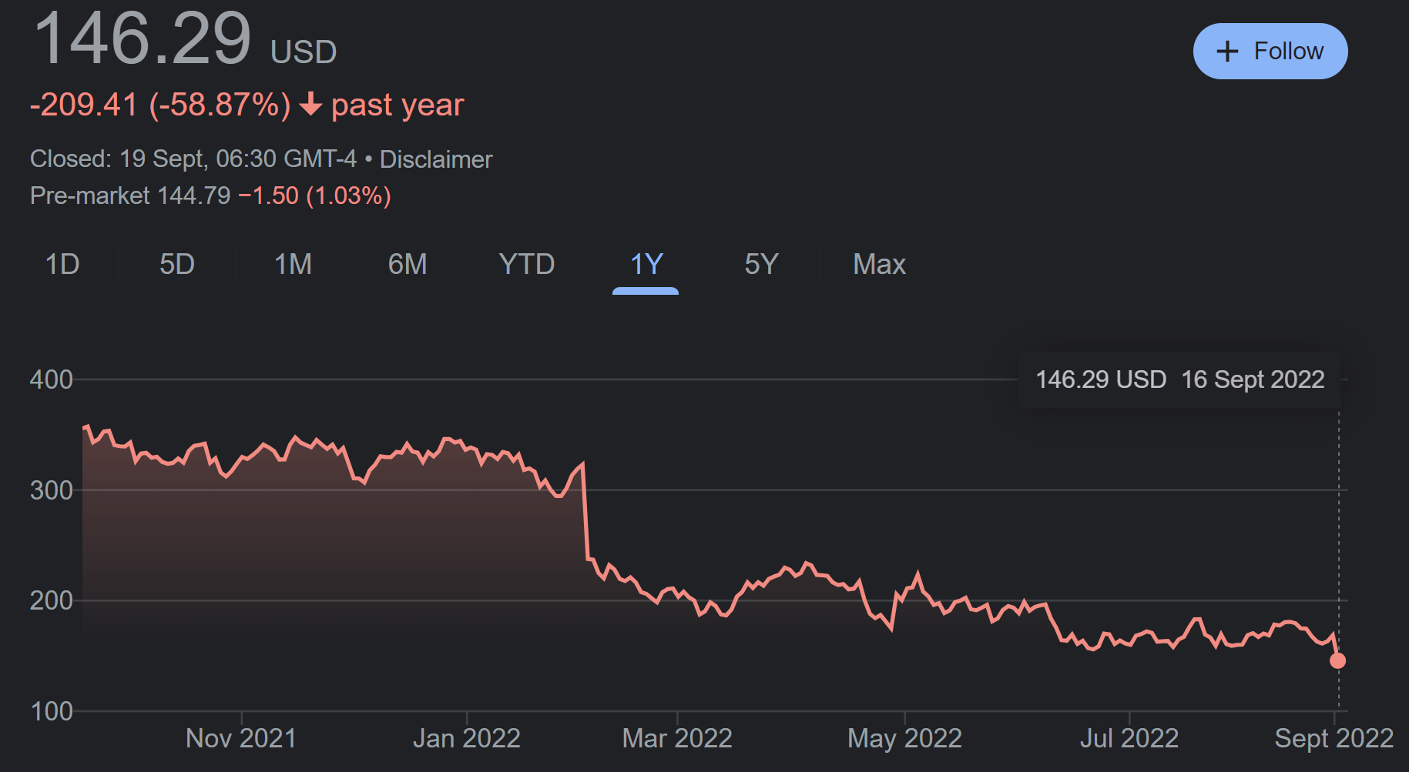The image size is (1409, 772).
Task: Click the Jul 2022 axis label
Action: click(1129, 739)
